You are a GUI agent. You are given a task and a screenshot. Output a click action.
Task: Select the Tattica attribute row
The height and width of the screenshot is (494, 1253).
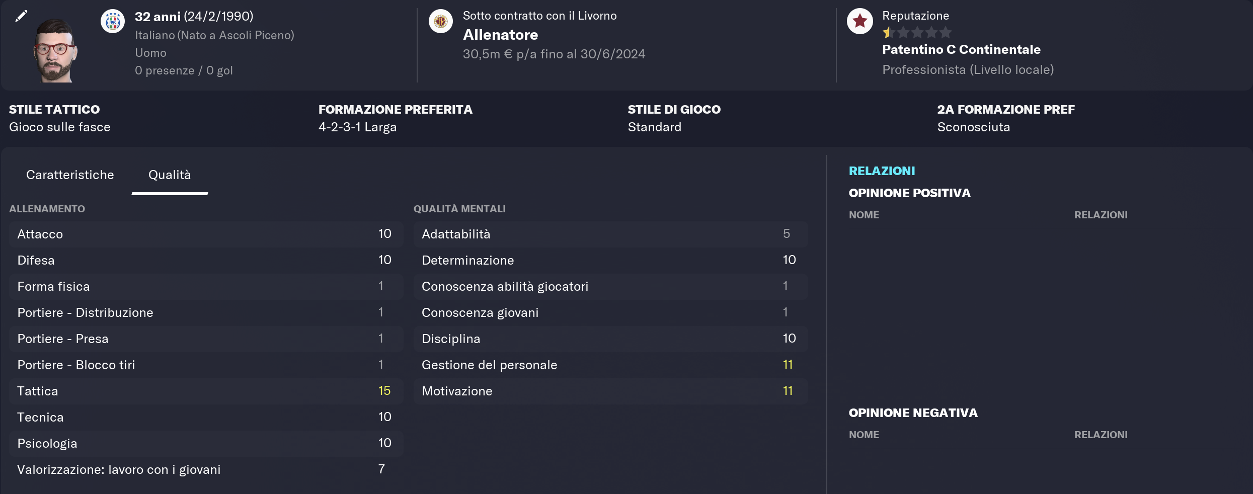(x=206, y=391)
